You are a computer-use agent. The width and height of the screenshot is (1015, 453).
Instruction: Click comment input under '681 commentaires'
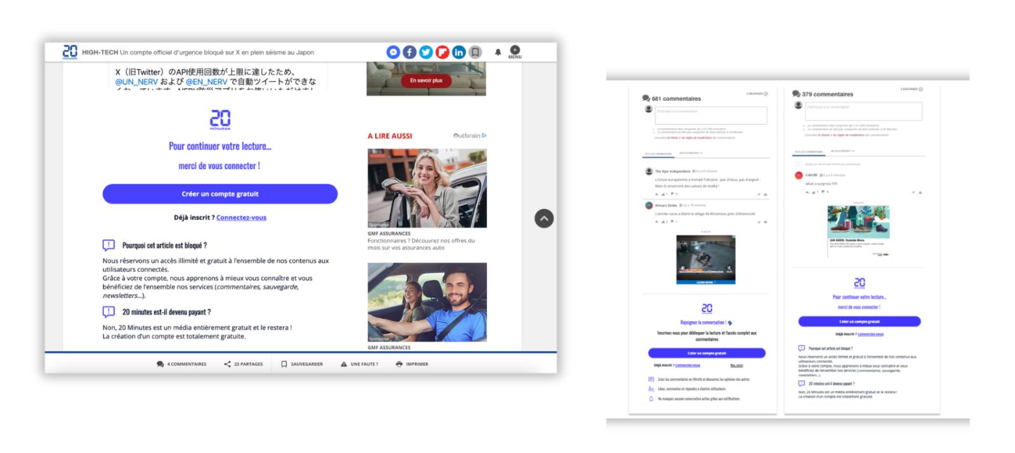pyautogui.click(x=710, y=115)
